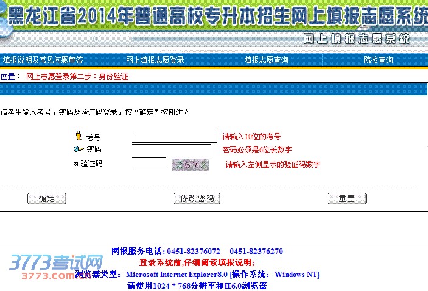The width and height of the screenshot is (428, 291).
Task: Click the phone number 0451-82376270
Action: click(x=256, y=252)
